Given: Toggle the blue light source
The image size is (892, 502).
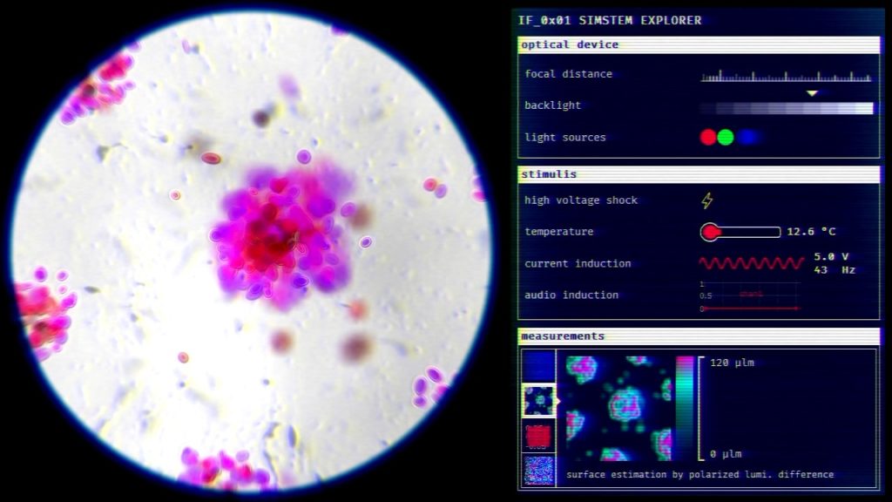Looking at the screenshot, I should point(747,137).
